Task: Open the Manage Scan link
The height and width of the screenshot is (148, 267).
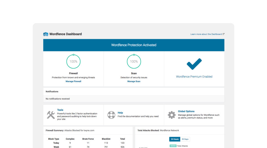Action: [134, 81]
